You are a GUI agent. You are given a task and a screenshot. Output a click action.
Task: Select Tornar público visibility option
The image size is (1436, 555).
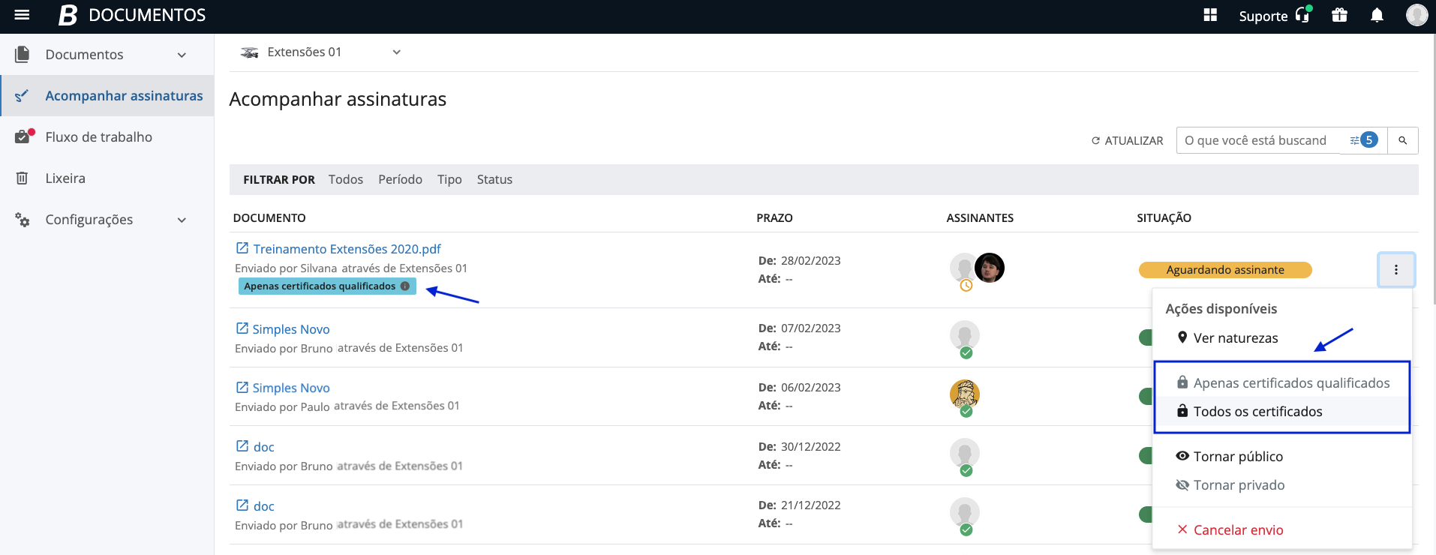[x=1237, y=457]
